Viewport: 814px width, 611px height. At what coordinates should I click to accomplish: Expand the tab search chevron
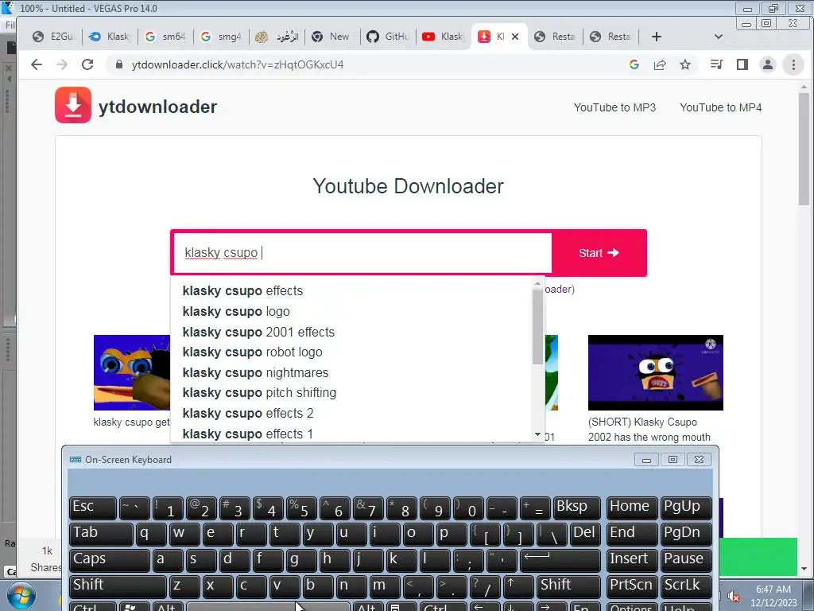(x=719, y=37)
